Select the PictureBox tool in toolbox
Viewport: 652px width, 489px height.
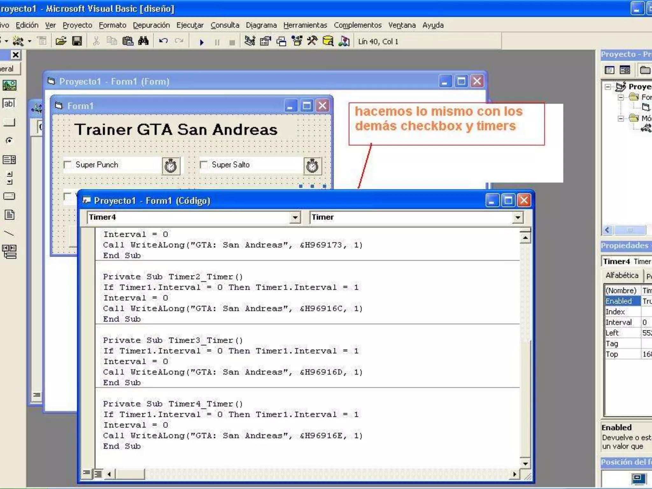(9, 85)
